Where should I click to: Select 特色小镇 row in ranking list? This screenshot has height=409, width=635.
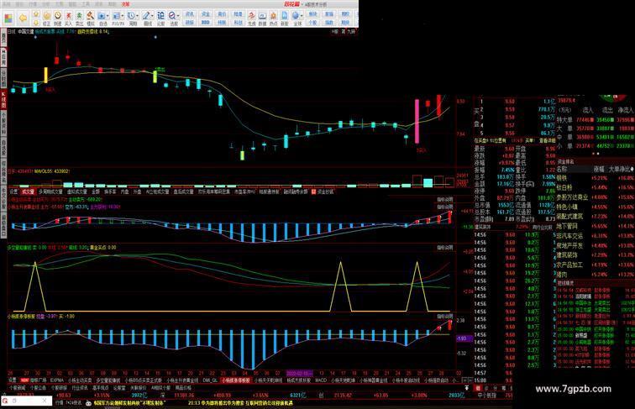(595, 207)
